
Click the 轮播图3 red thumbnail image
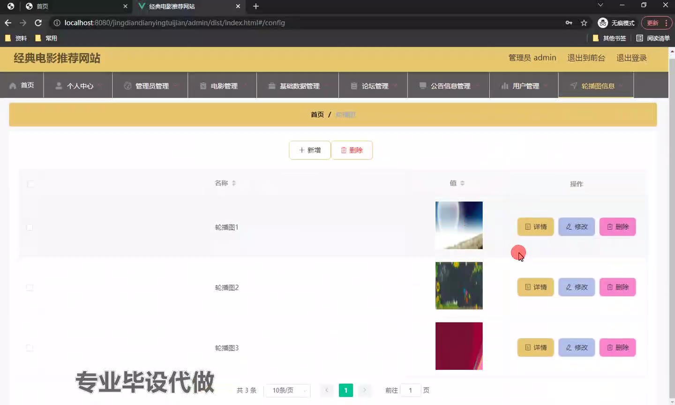459,346
